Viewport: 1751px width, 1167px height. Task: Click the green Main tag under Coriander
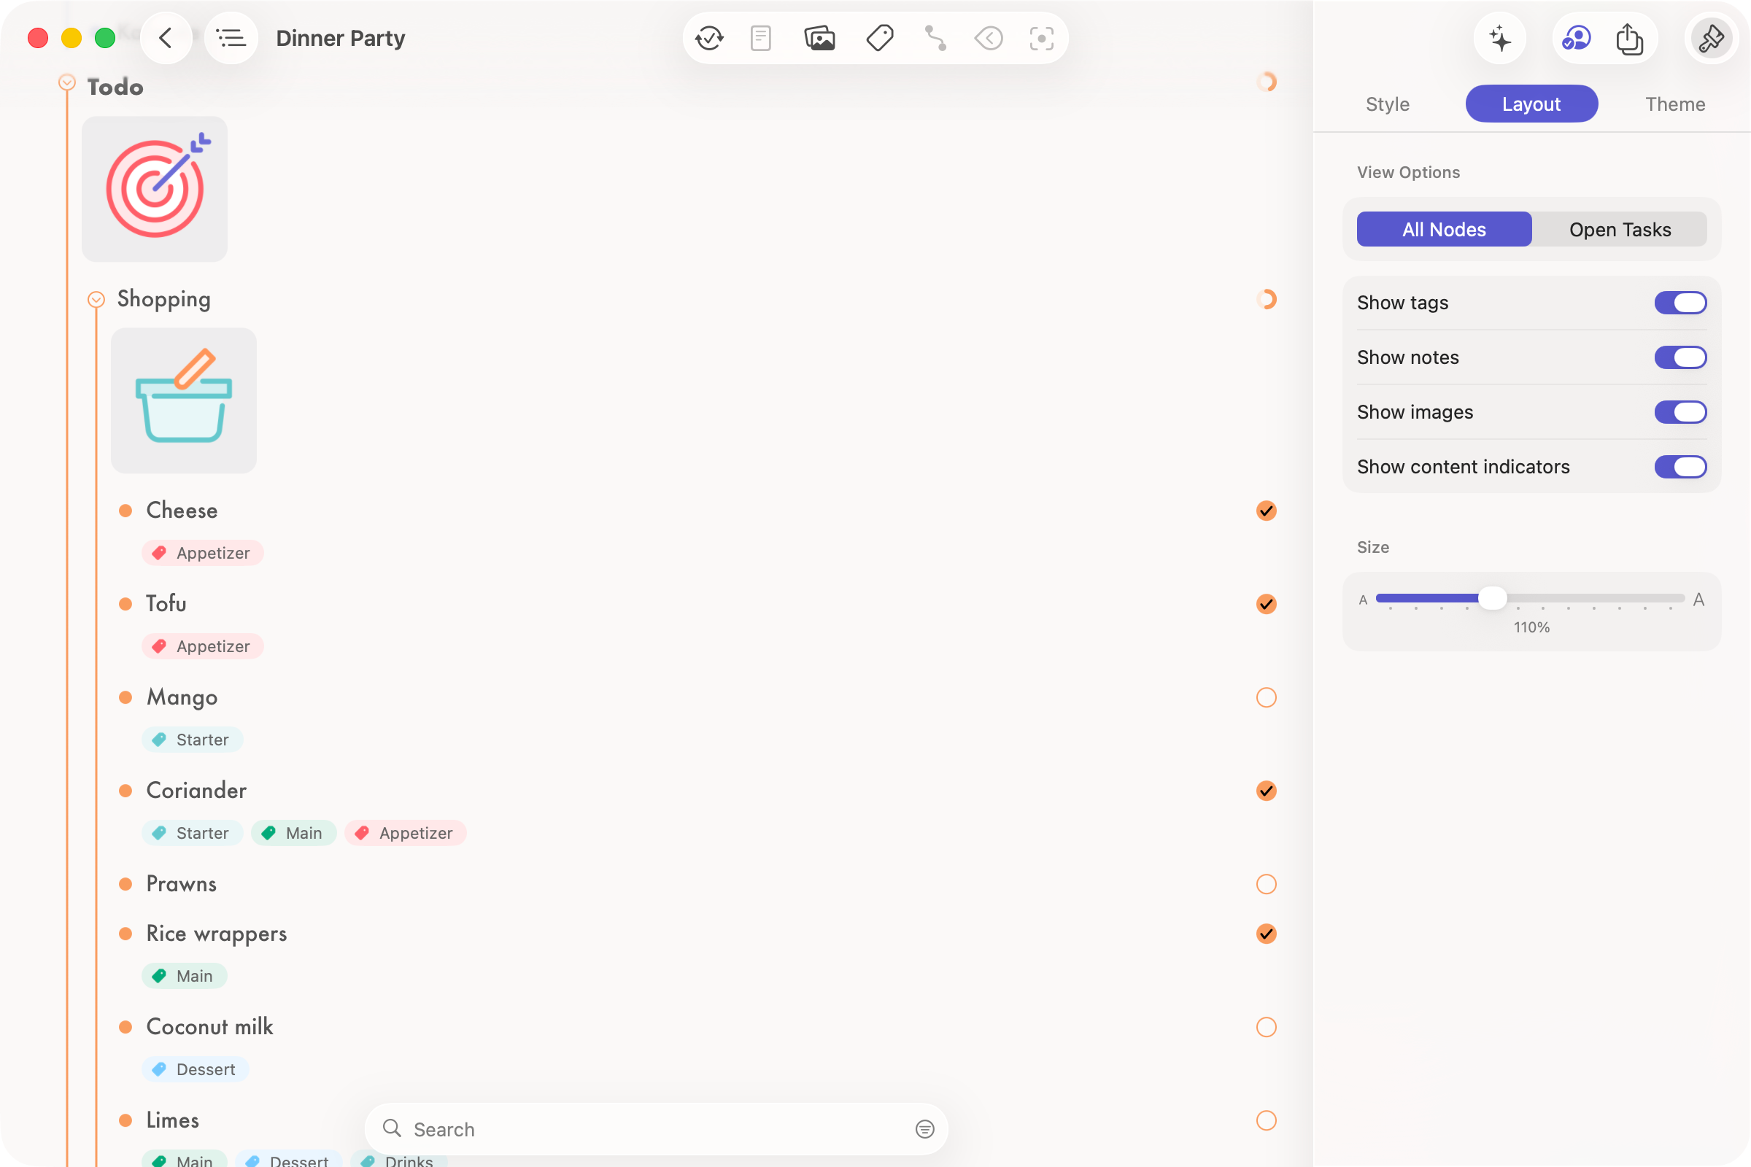point(293,833)
